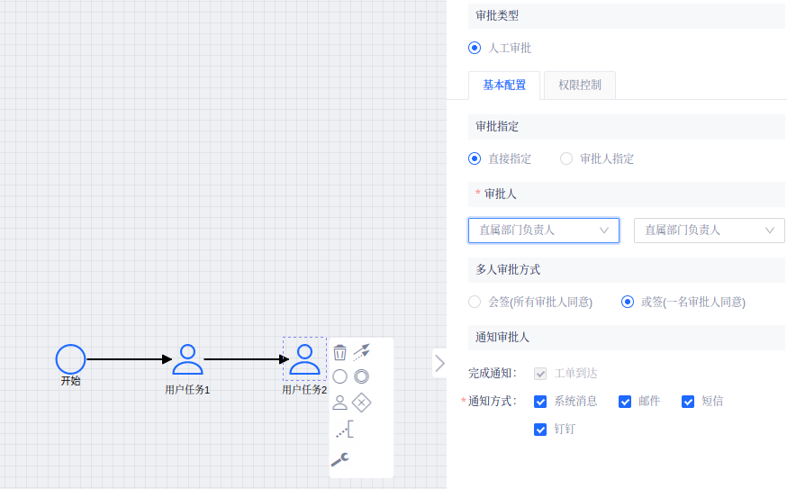Append a user task from context pad
Viewport: 787px width, 489px height.
339,402
